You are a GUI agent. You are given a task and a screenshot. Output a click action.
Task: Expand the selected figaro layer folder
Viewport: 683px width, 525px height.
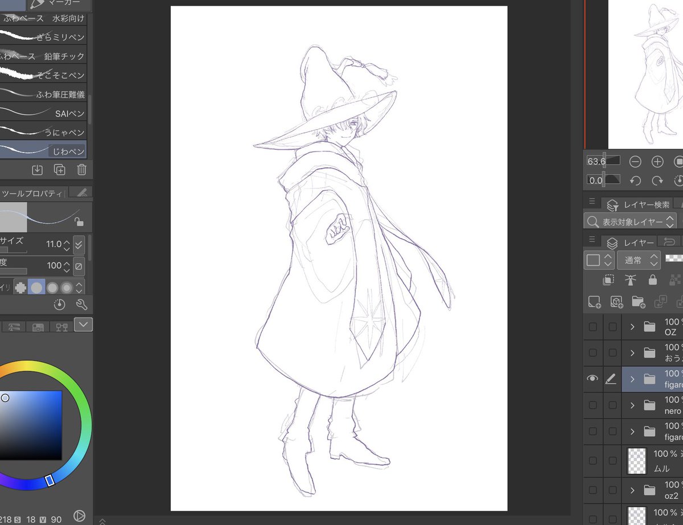pos(632,379)
